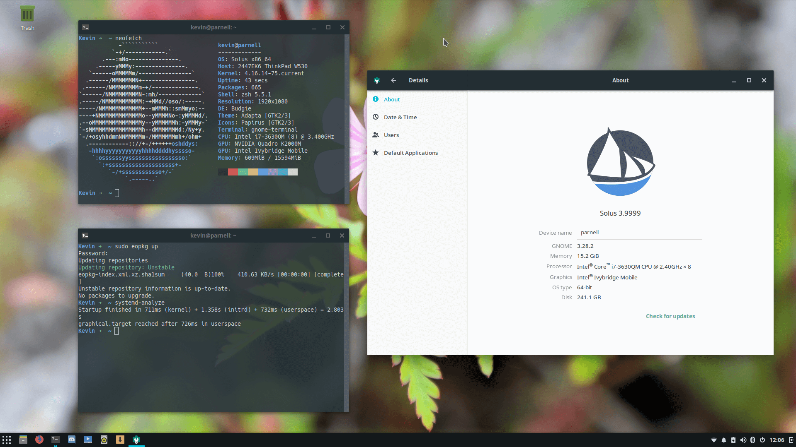Open the Raven sidebar toggle icon
The height and width of the screenshot is (447, 796).
click(791, 440)
